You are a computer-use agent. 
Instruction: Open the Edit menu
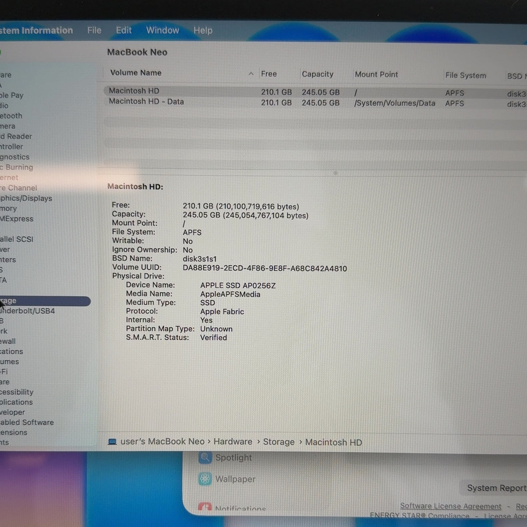[123, 30]
